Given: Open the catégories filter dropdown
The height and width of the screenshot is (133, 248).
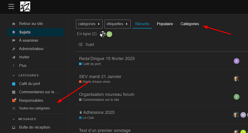Looking at the screenshot, I should pos(89,24).
